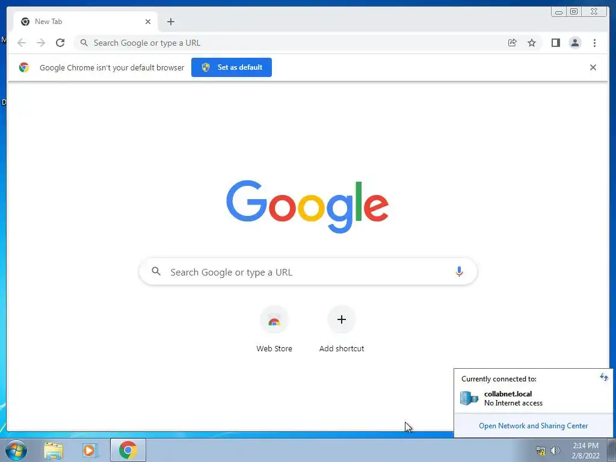Viewport: 616px width, 462px height.
Task: Click the Show desktop strip
Action: [x=611, y=450]
